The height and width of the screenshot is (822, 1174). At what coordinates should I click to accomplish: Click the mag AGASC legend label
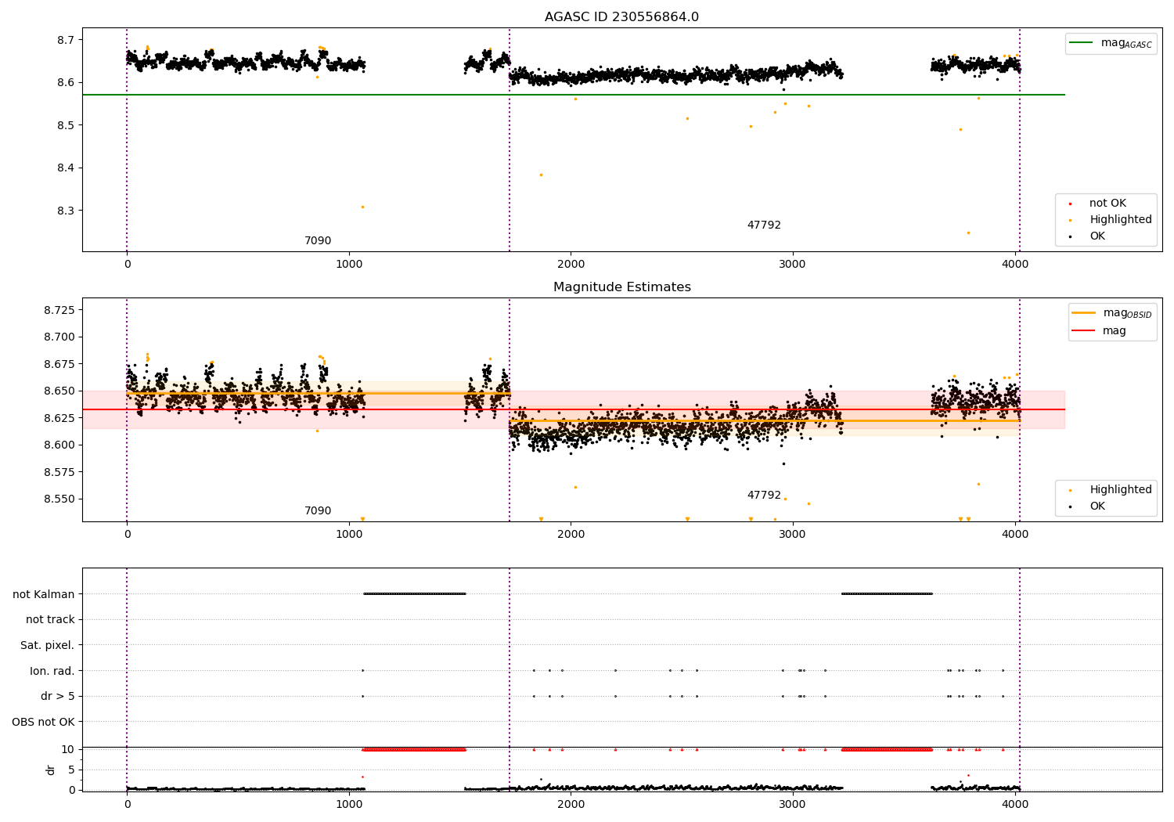1126,43
